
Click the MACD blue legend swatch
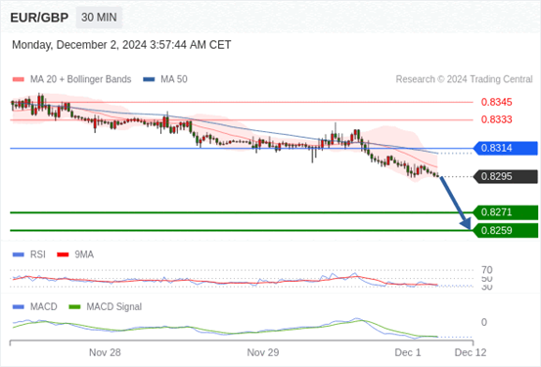tap(19, 306)
